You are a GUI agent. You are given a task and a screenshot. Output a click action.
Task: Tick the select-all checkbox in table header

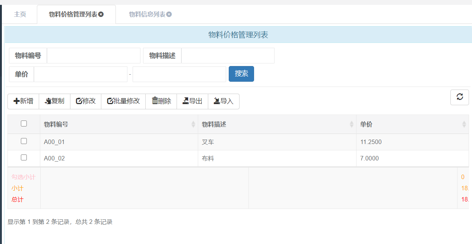coord(24,123)
